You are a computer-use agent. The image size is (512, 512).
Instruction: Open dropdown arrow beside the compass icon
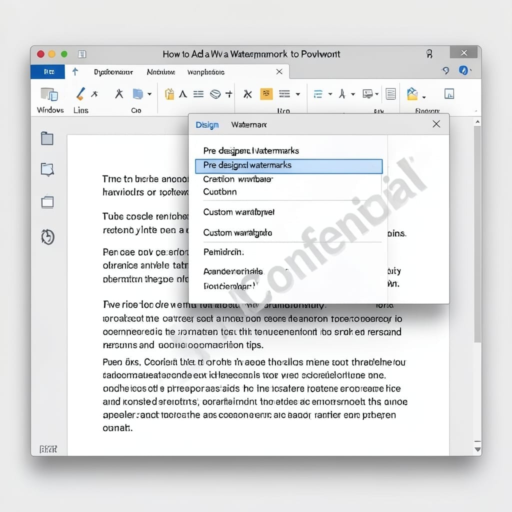click(x=353, y=94)
